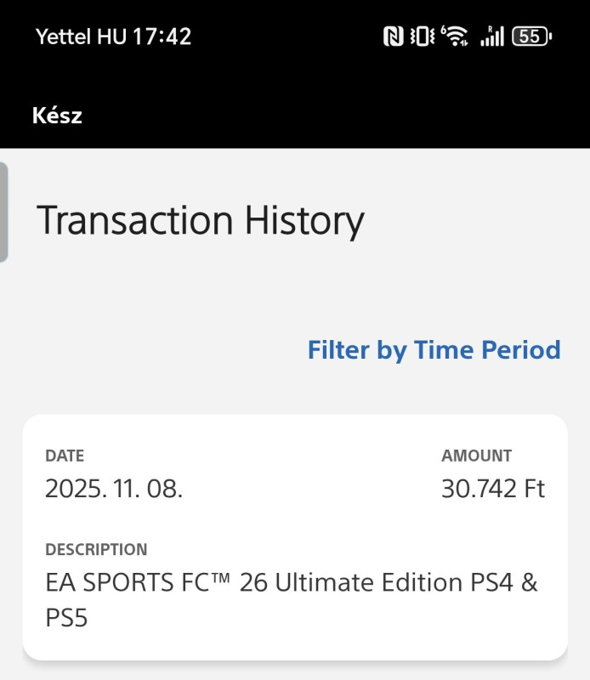Tap the Wi-Fi status icon
Viewport: 590px width, 680px height.
pyautogui.click(x=457, y=36)
